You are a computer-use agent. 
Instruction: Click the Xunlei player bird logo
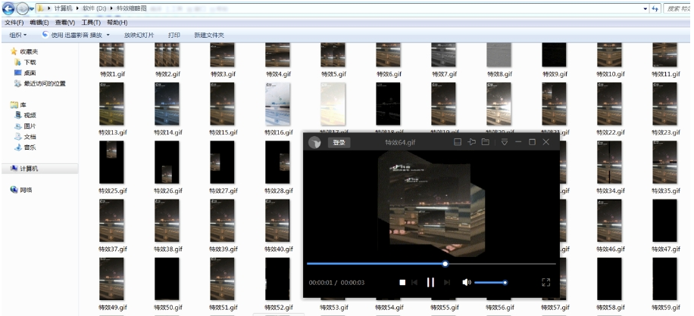(x=314, y=142)
